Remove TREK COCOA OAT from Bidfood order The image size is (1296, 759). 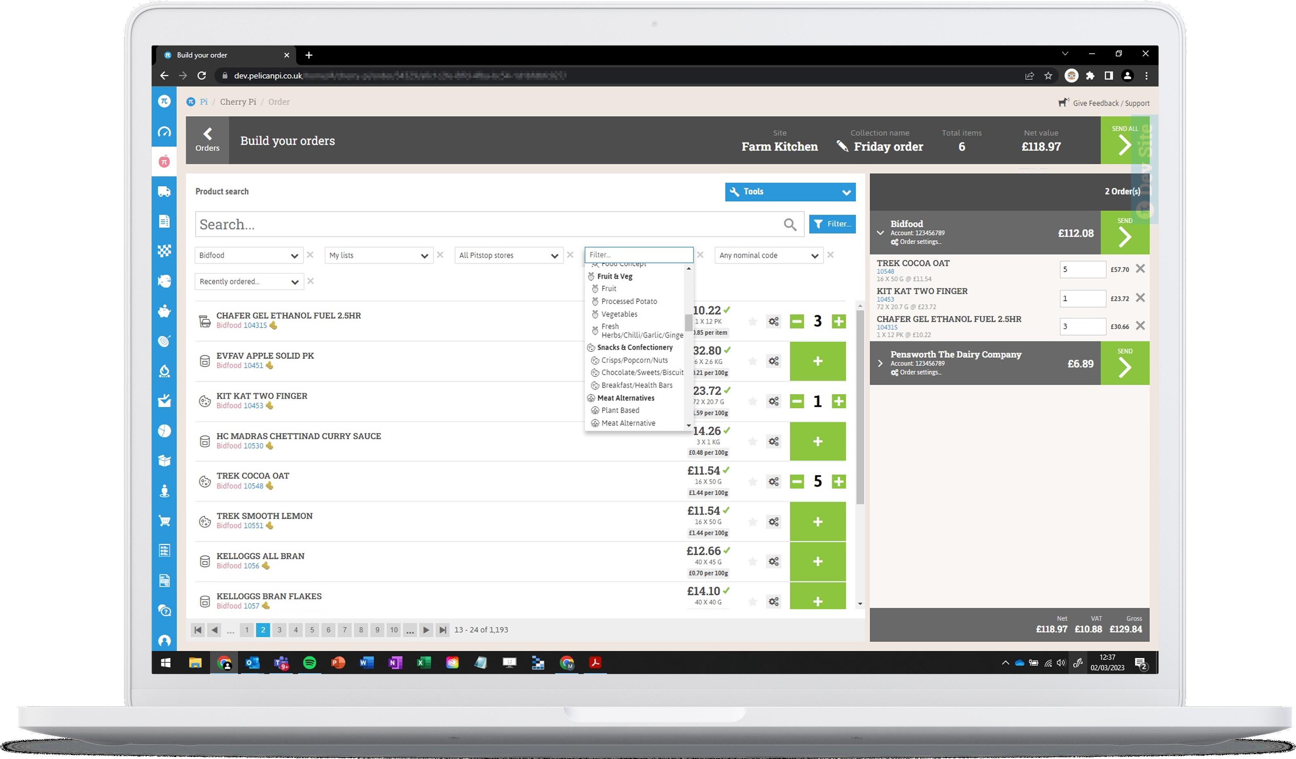(x=1140, y=269)
